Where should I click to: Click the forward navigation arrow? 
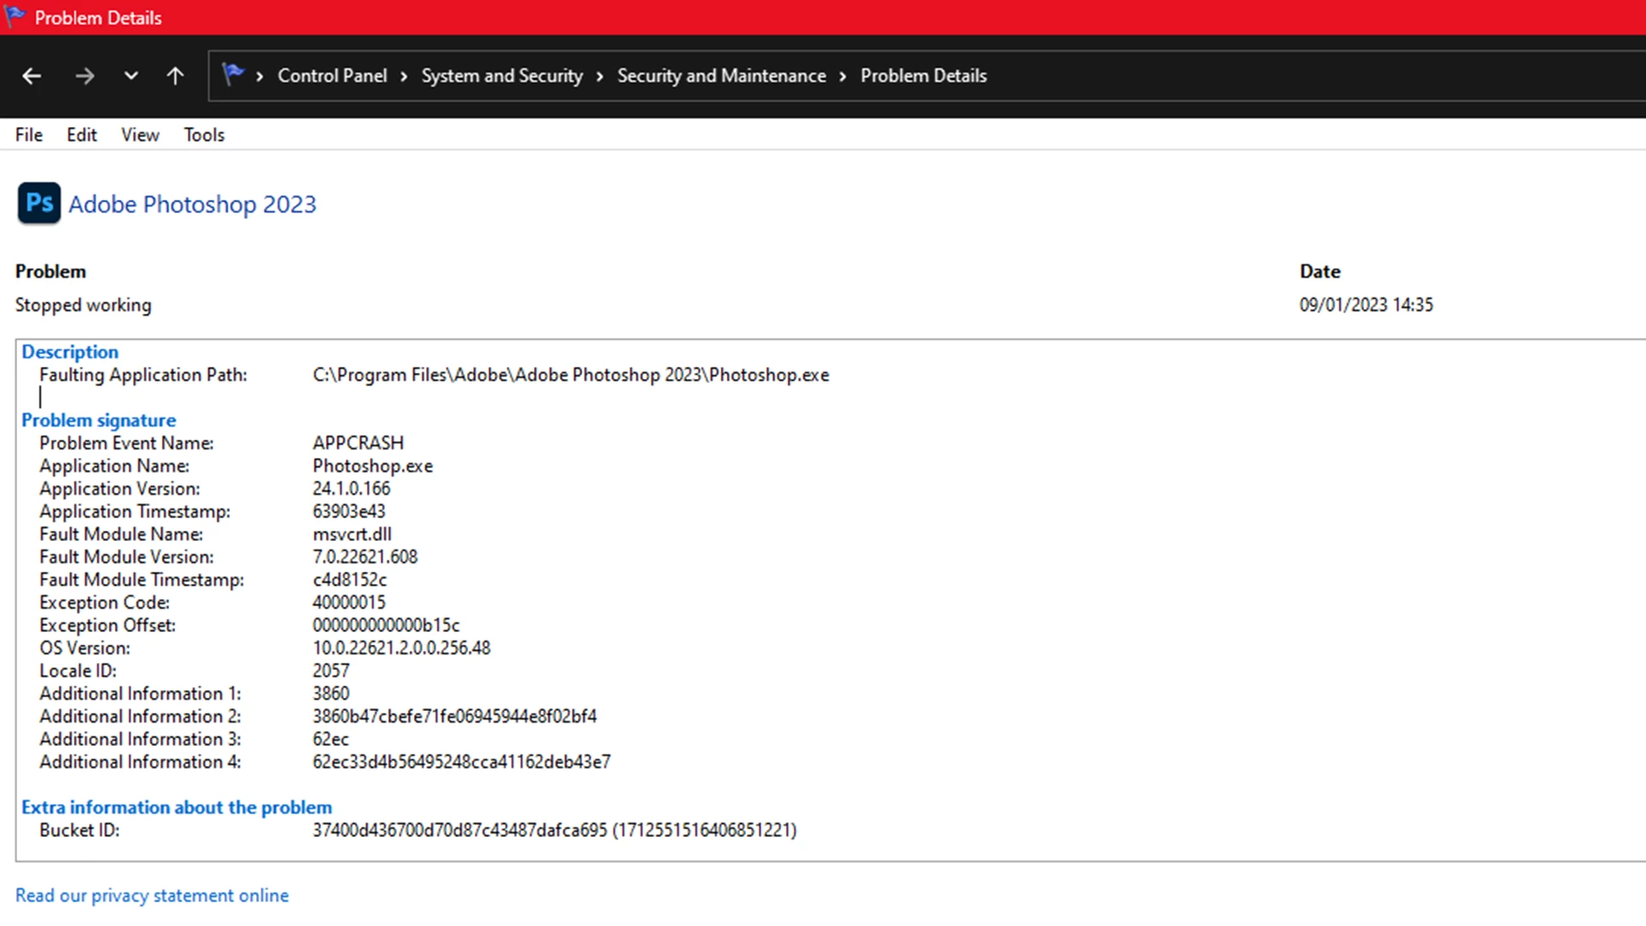click(84, 76)
